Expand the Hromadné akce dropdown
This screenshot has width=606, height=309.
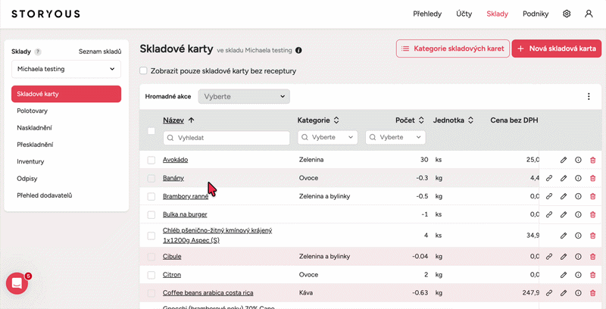pos(244,97)
